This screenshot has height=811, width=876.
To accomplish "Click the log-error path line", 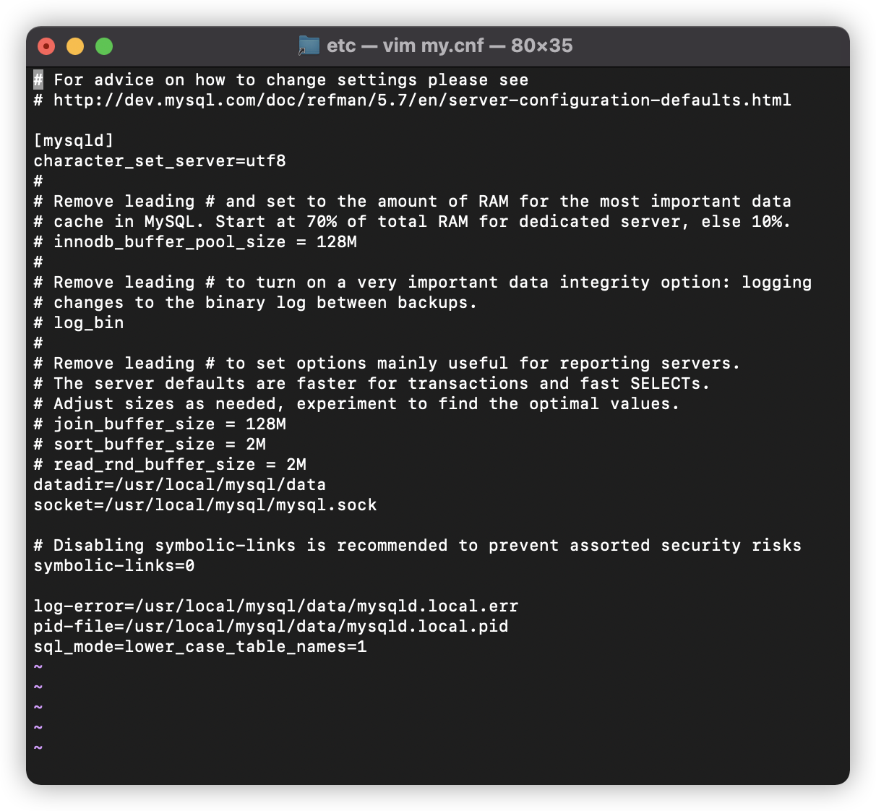I will (x=276, y=606).
